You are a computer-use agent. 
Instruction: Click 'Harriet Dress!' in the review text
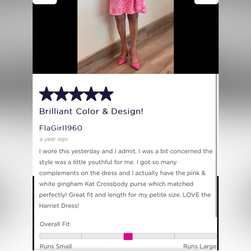[x=59, y=206]
